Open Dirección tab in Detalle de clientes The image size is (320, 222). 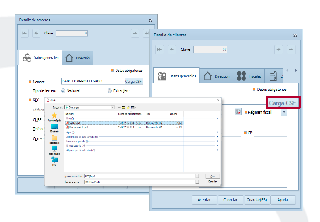click(x=216, y=76)
